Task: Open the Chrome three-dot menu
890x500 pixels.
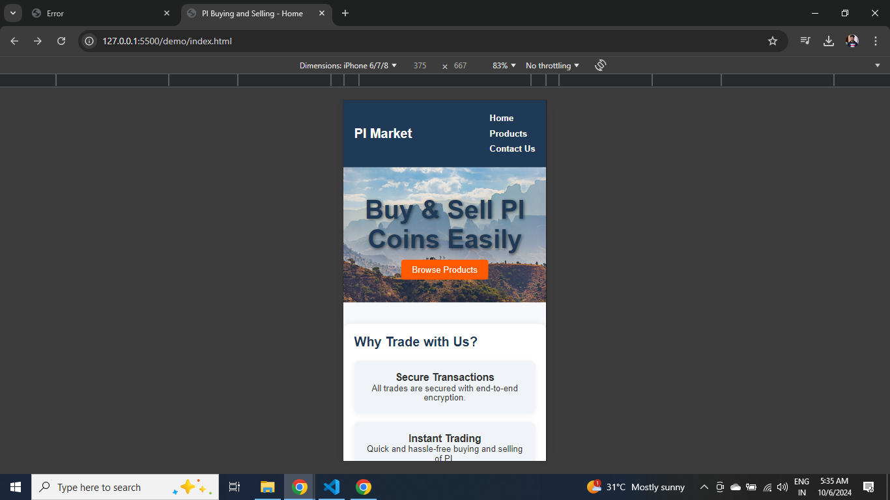Action: (x=876, y=41)
